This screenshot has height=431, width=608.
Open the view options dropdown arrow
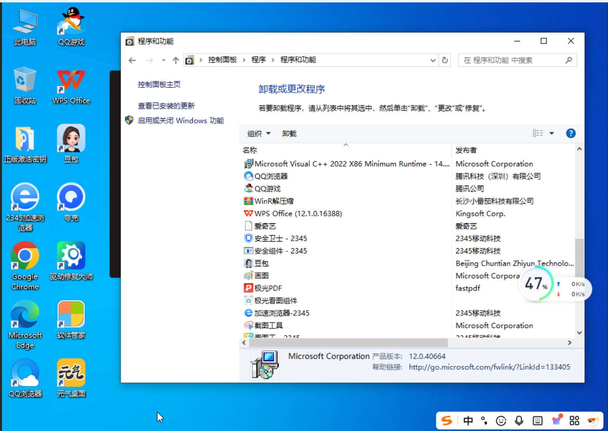click(552, 133)
